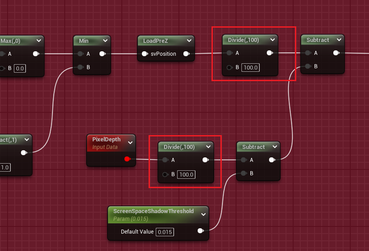The height and width of the screenshot is (251, 369).
Task: Click the red output pin on PixelDepth
Action: point(127,159)
